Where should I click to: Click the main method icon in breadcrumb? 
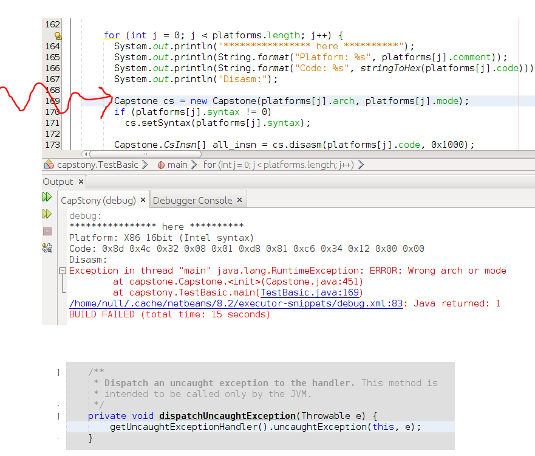[x=161, y=165]
